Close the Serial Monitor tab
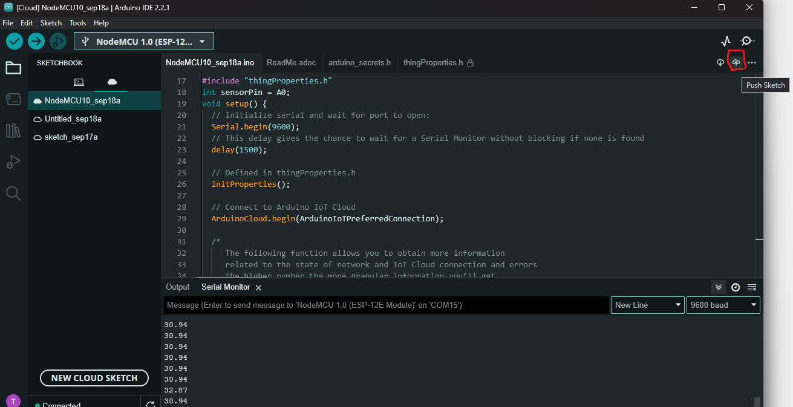This screenshot has width=793, height=407. 258,288
